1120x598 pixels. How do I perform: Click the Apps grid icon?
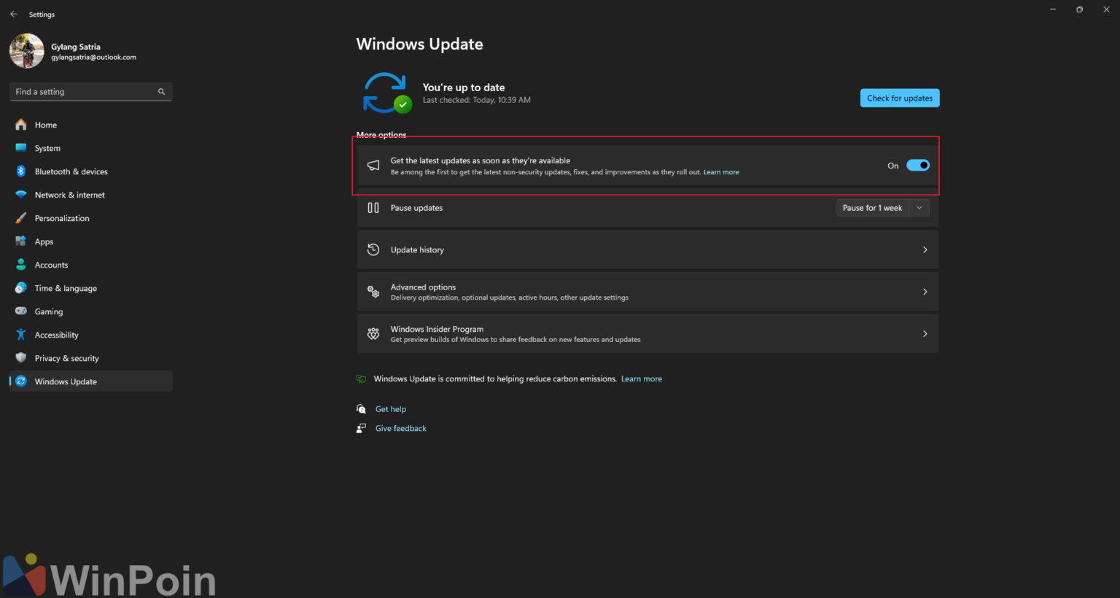click(21, 241)
